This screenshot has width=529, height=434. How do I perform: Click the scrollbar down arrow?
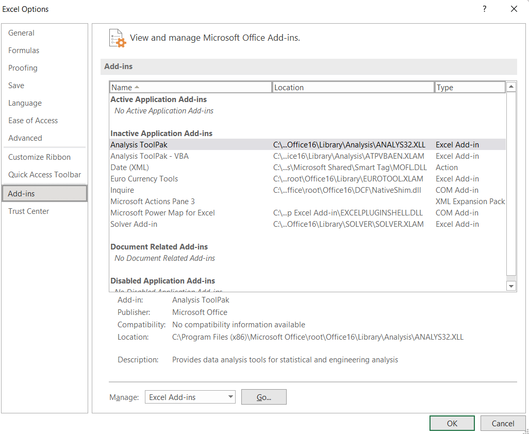point(511,285)
